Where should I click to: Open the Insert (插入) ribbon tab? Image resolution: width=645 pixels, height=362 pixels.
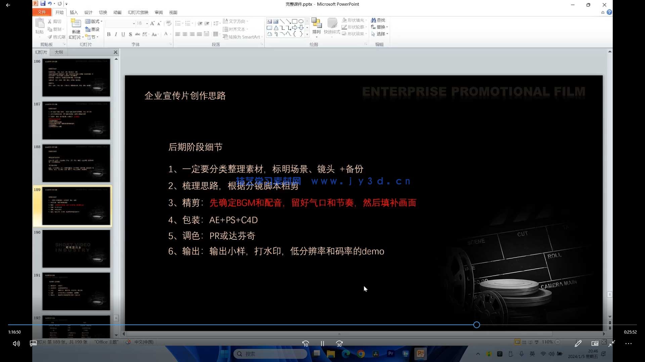tap(74, 12)
